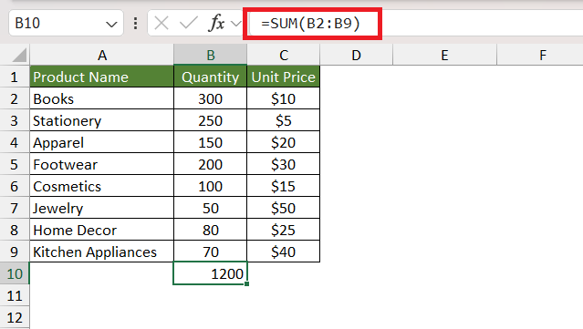Click the Cancel X icon in formula bar

(x=161, y=24)
